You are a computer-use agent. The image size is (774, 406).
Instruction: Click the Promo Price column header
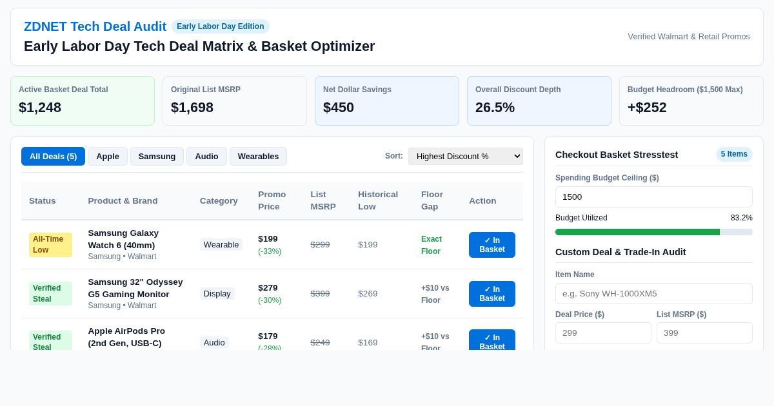click(272, 200)
